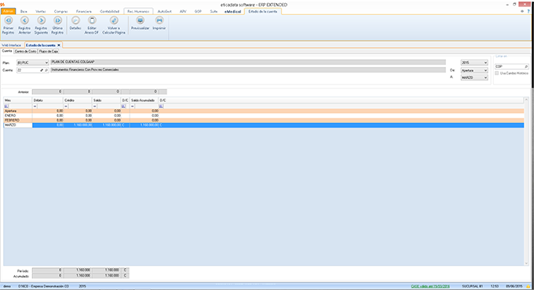Open the De Apertura period dropdown

pos(474,71)
